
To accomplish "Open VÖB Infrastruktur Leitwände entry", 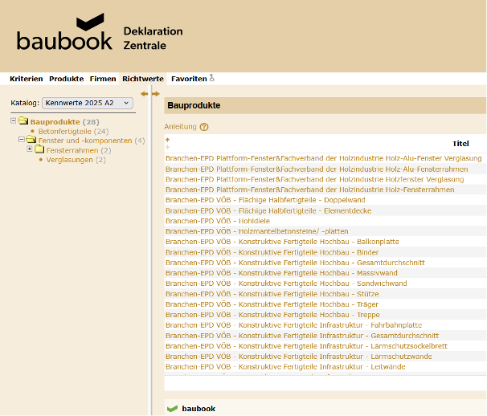I will (285, 367).
